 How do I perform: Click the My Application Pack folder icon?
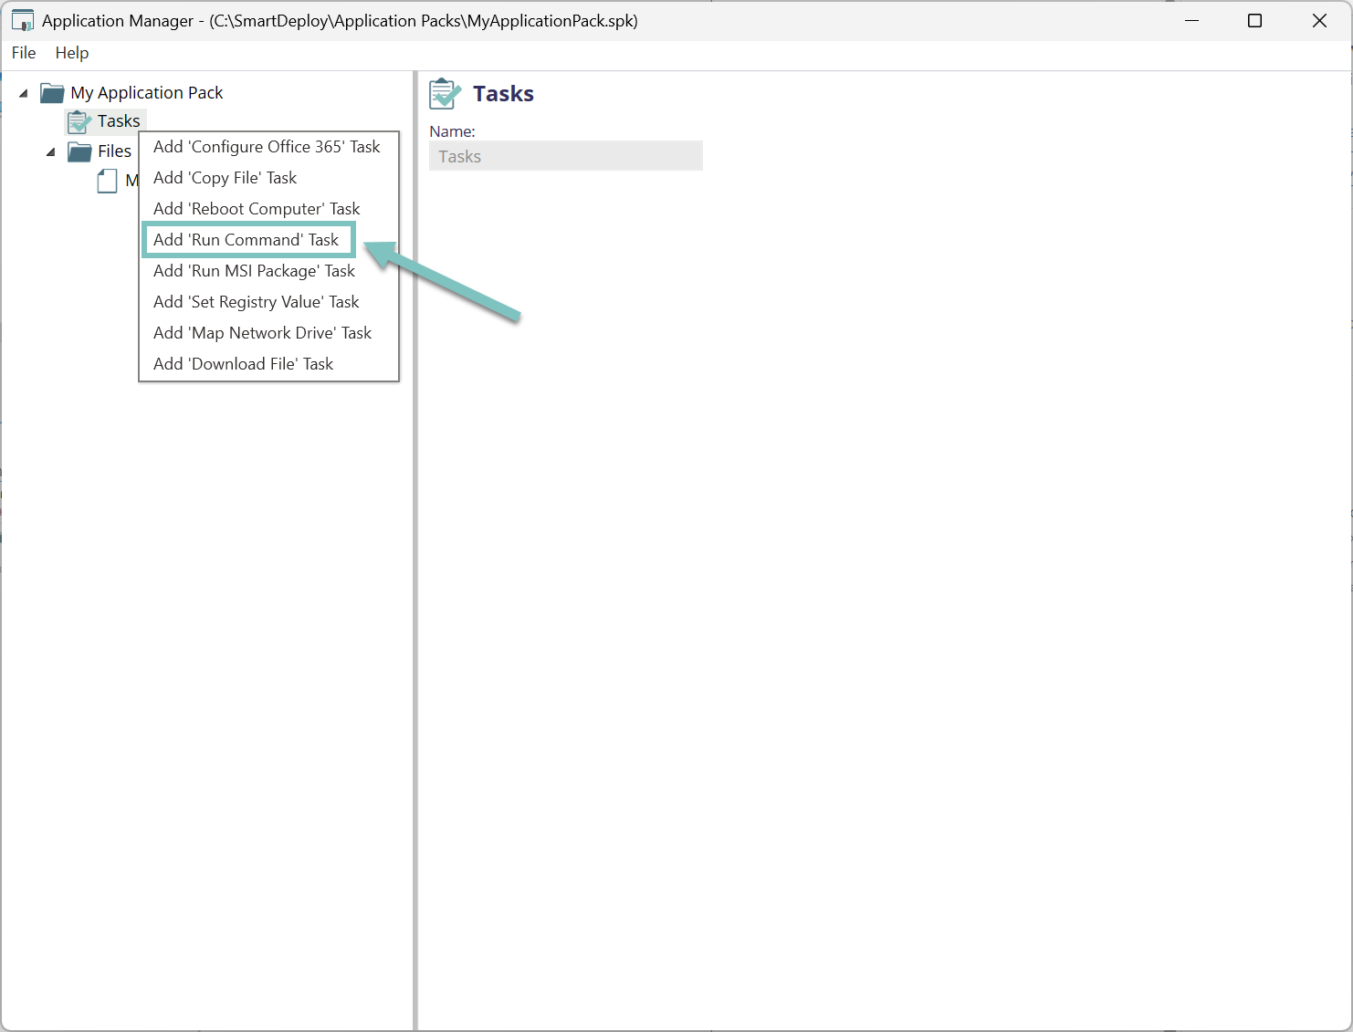pyautogui.click(x=52, y=93)
